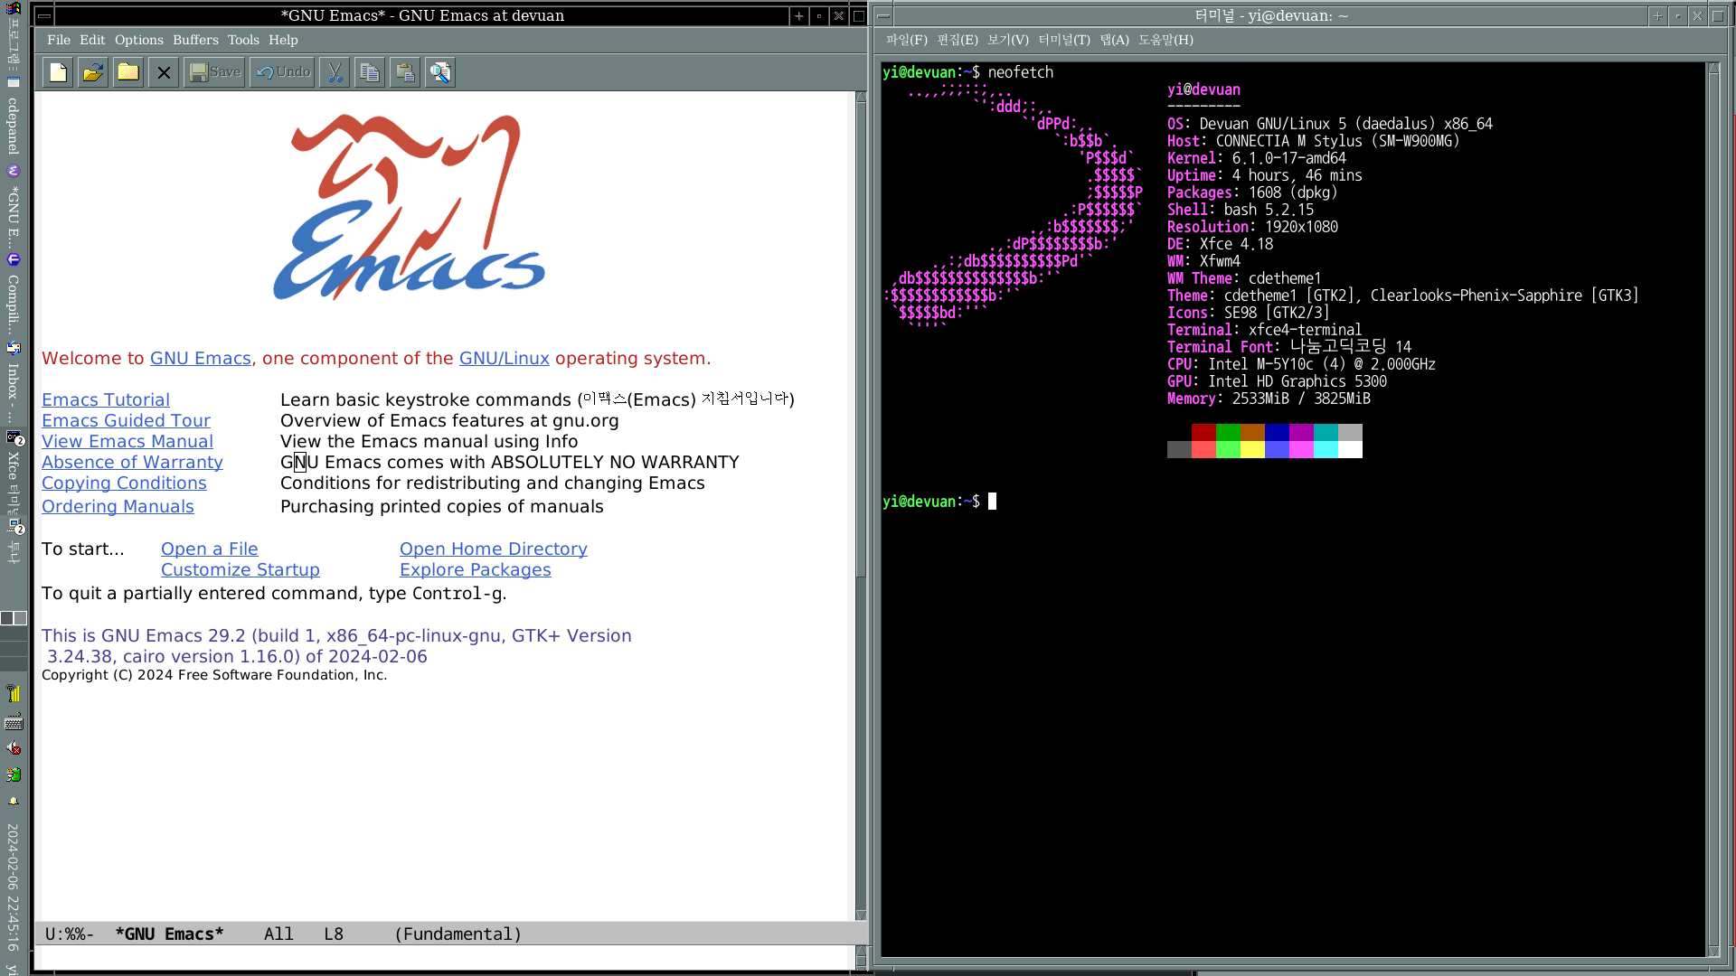Cut text using the scissors toolbar icon
Viewport: 1736px width, 976px height.
click(x=335, y=72)
